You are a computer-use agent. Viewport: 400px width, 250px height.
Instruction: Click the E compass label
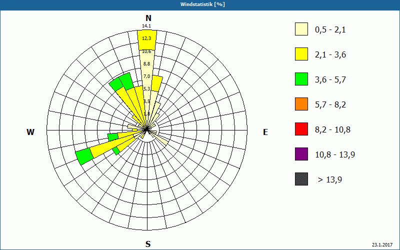point(265,132)
